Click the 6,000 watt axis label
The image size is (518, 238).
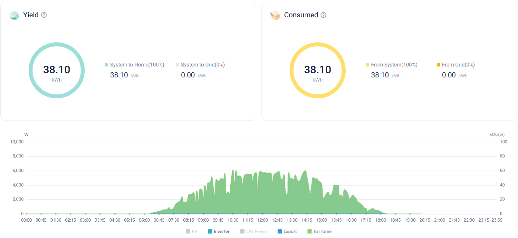18,171
